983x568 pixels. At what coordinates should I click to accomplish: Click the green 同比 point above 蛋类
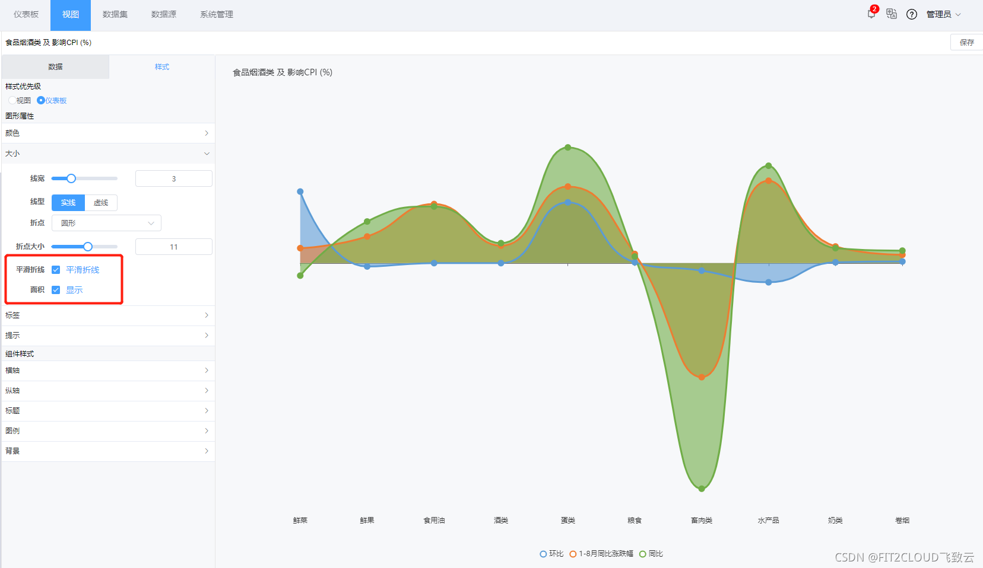click(568, 147)
